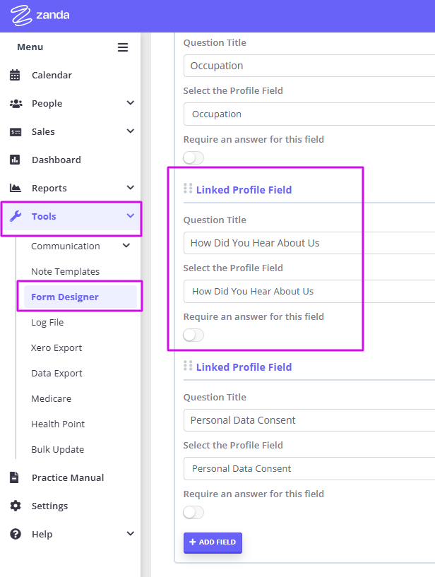This screenshot has height=577, width=435.
Task: Click the Help question mark icon
Action: [x=16, y=534]
